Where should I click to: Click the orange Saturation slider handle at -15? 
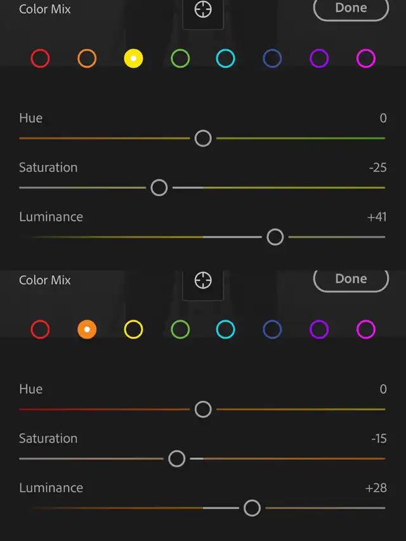[x=177, y=458]
